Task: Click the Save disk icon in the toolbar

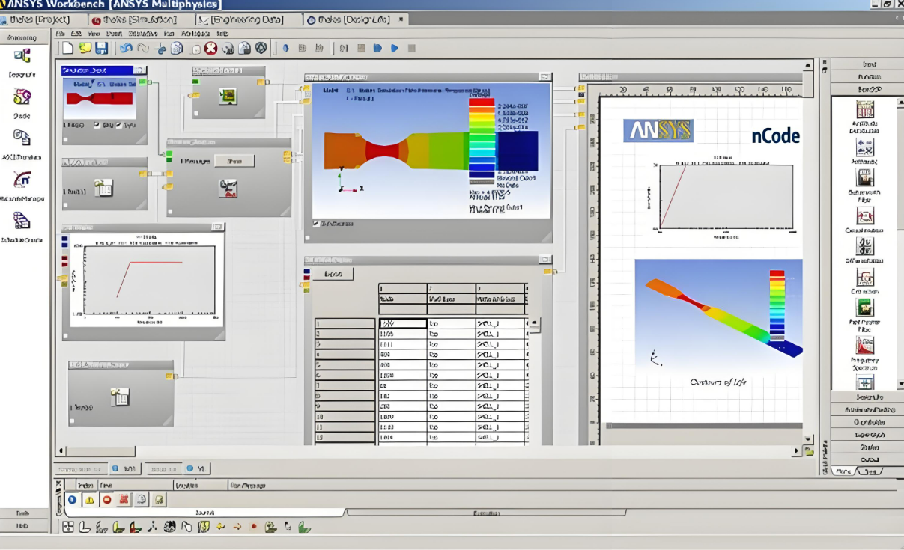Action: click(101, 48)
